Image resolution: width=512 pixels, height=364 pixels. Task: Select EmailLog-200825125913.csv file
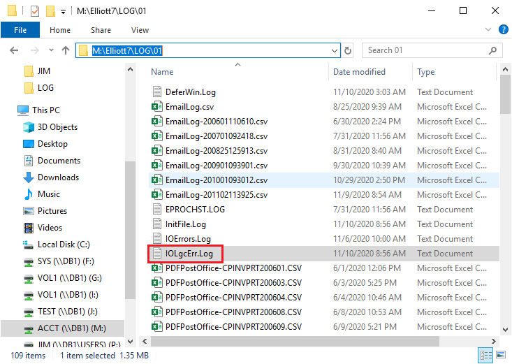pos(217,151)
